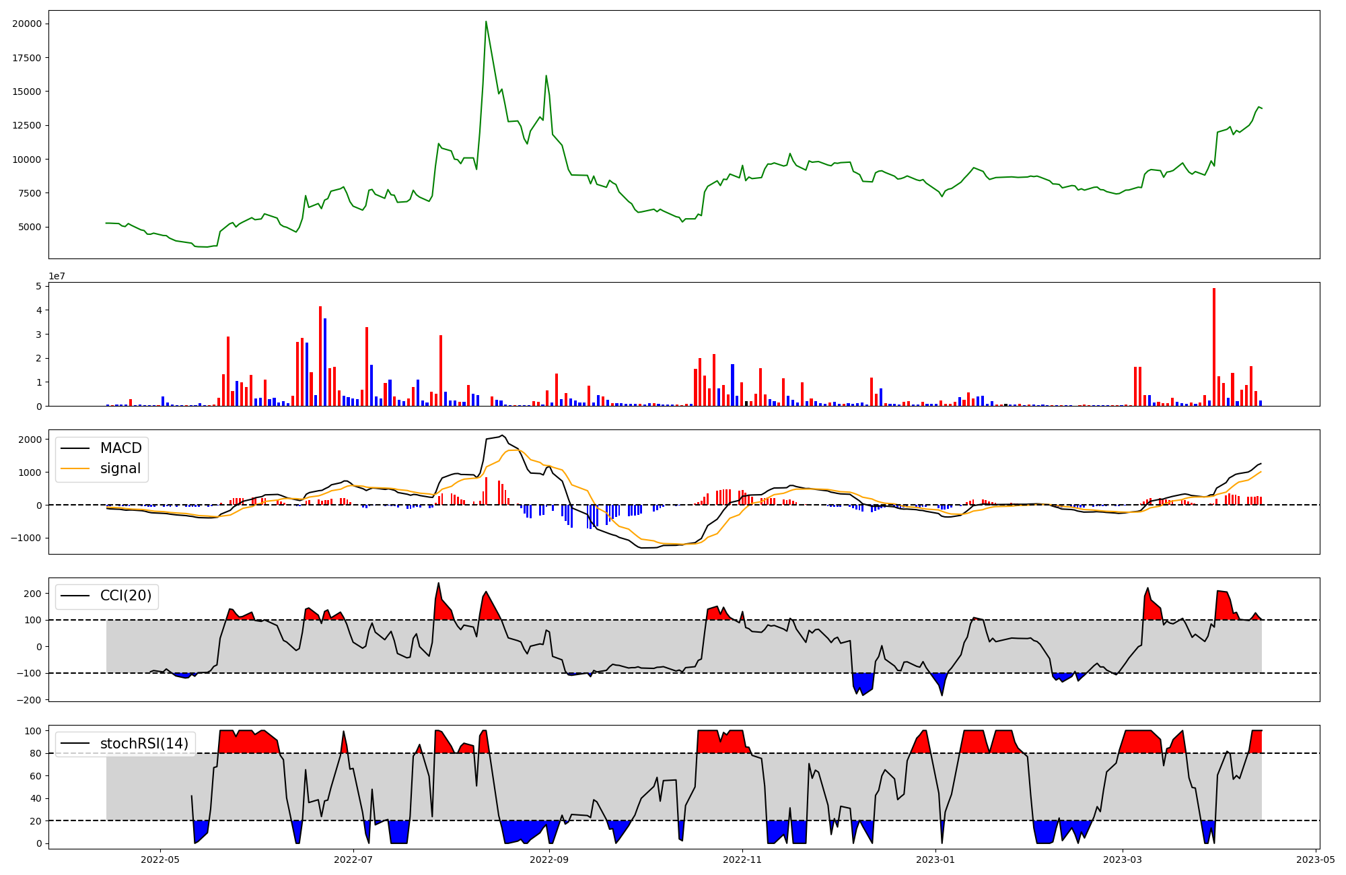
Task: Click the 1e7 volume scale label
Action: click(57, 277)
